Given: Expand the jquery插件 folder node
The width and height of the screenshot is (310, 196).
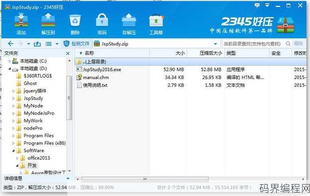Looking at the screenshot, I should click(13, 91).
